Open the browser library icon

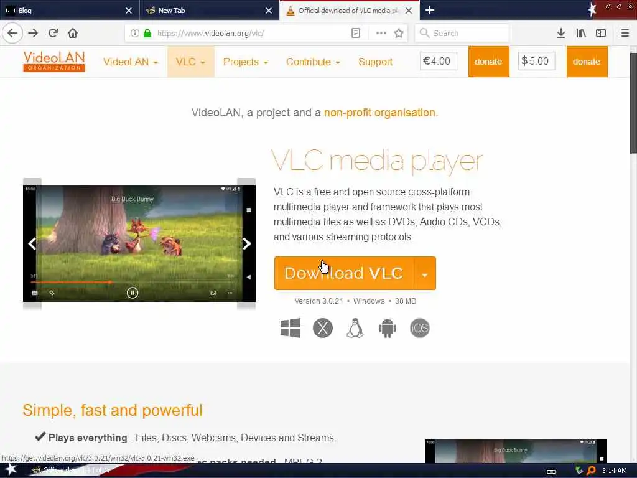[581, 33]
